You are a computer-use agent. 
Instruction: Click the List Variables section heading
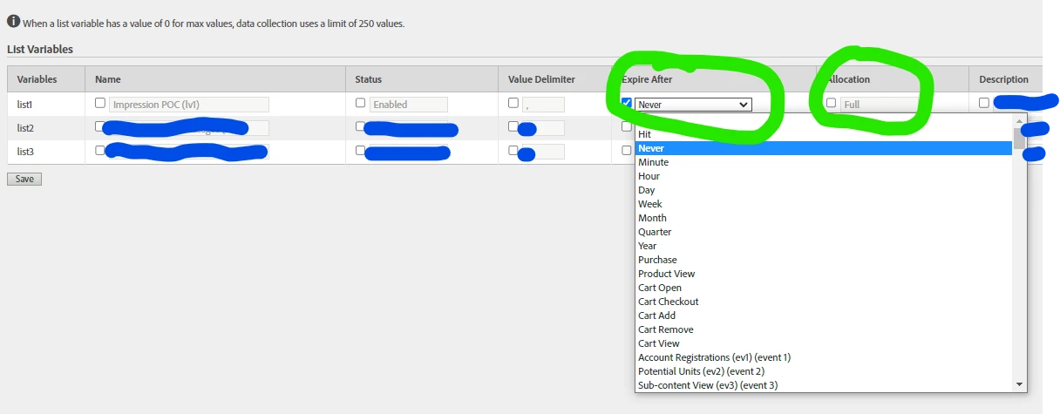click(x=40, y=50)
